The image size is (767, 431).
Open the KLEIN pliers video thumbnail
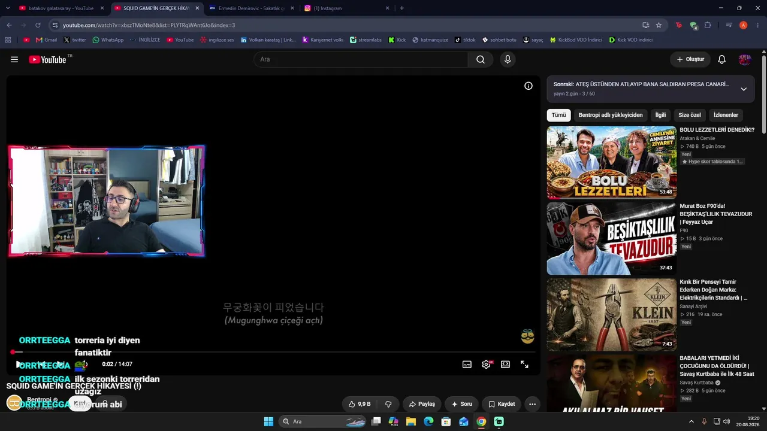(x=611, y=314)
